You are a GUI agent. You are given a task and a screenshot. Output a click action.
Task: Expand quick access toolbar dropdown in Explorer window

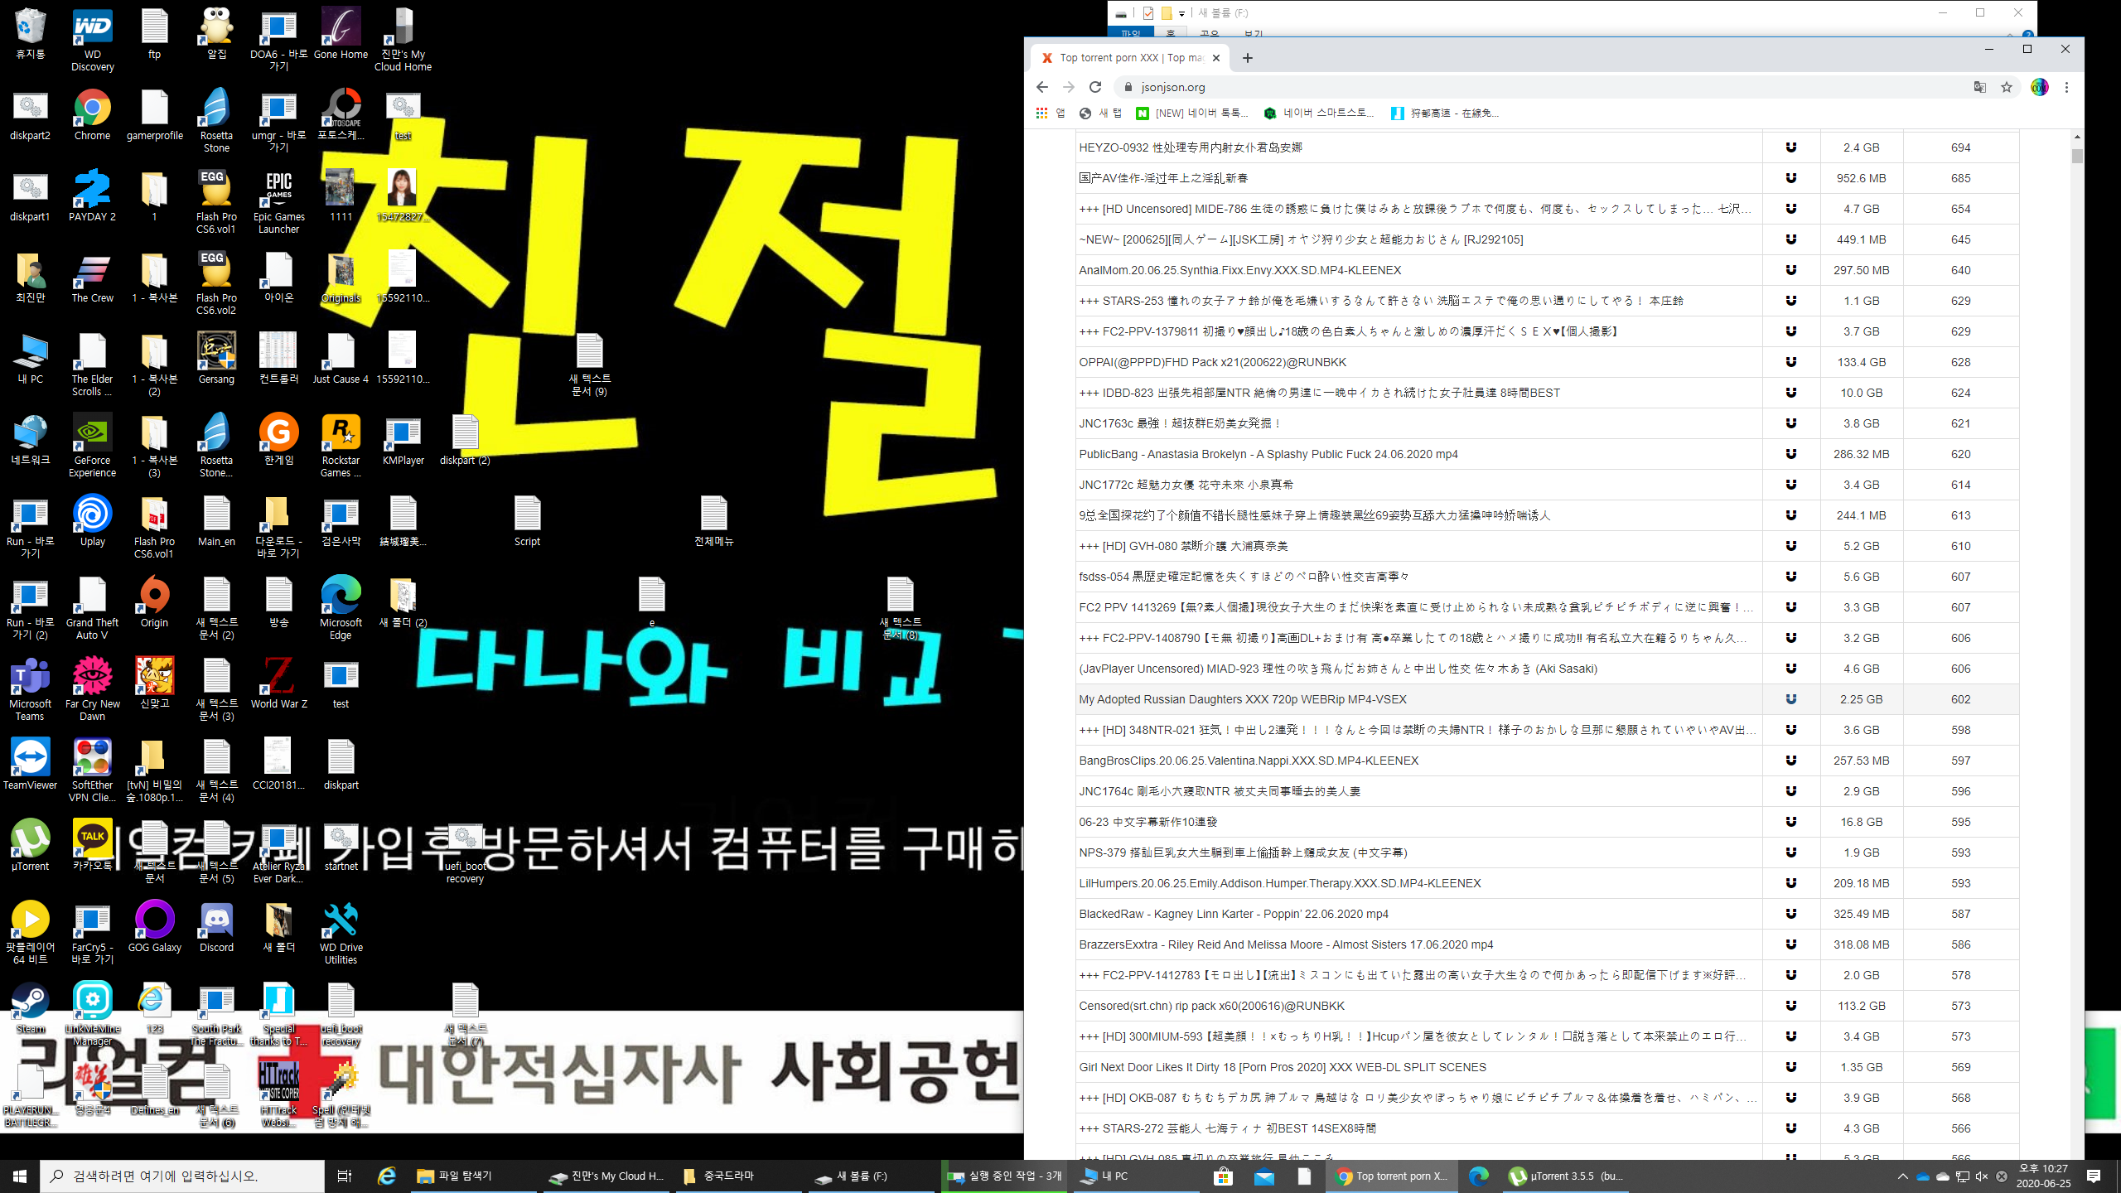(1182, 14)
